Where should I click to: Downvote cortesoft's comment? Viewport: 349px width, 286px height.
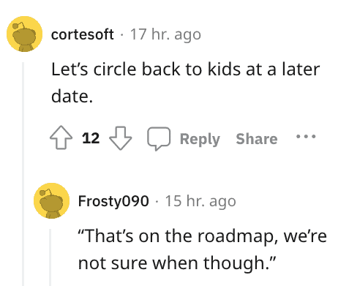coord(120,138)
